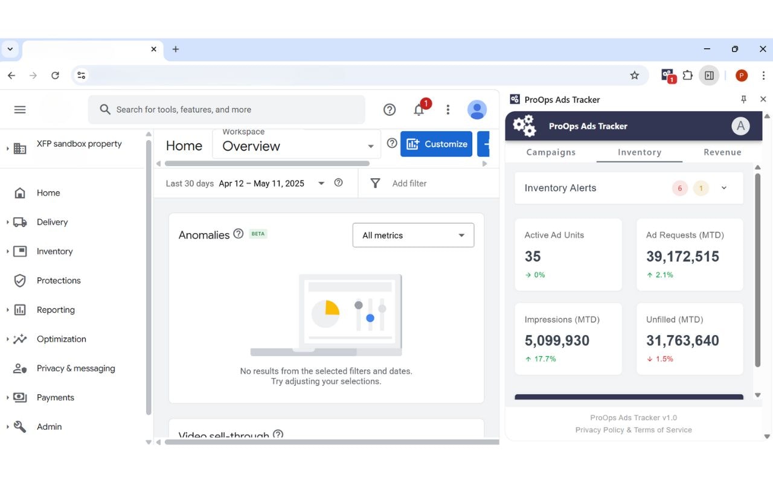
Task: Expand the Inventory Alerts chevron
Action: click(x=724, y=188)
